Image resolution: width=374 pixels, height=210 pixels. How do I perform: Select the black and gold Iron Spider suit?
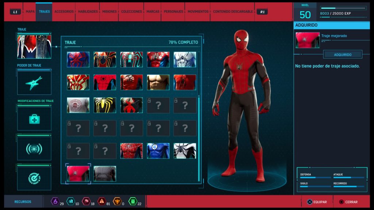coord(105,59)
